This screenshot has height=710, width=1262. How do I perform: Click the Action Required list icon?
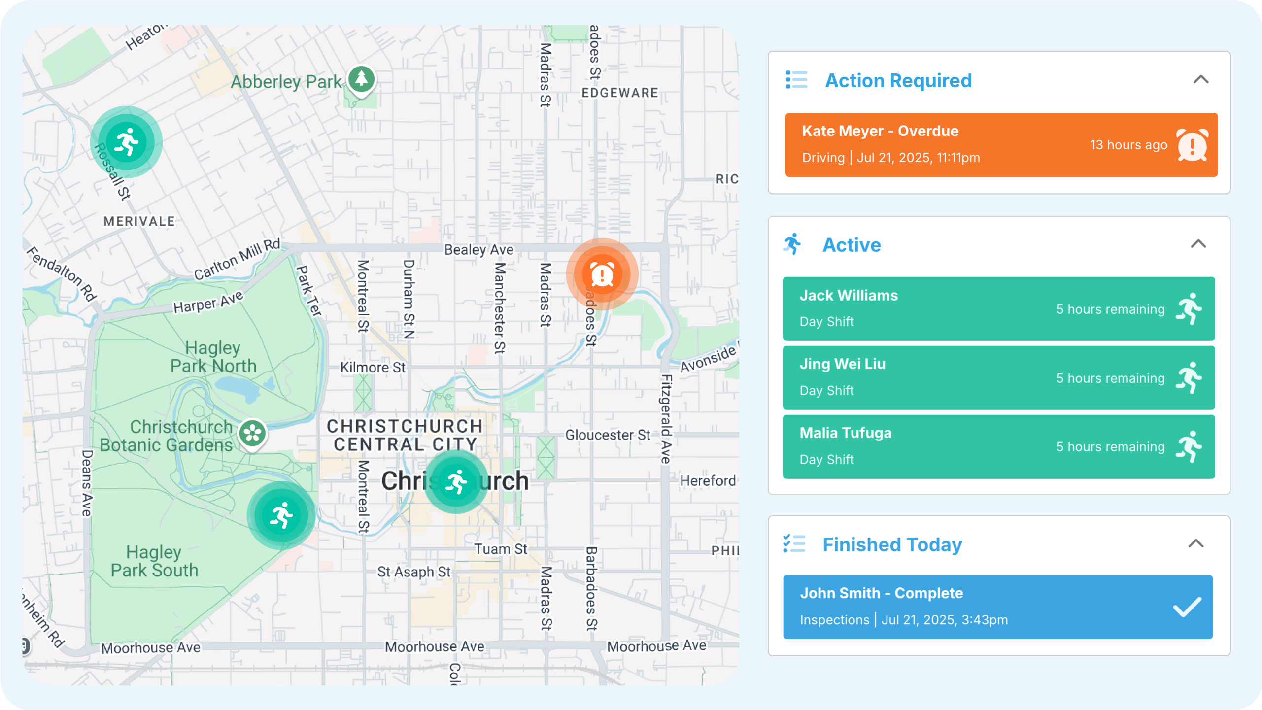796,80
